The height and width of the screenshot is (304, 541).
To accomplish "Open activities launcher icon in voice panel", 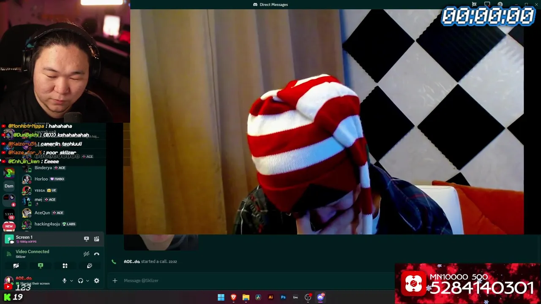I will coord(65,266).
